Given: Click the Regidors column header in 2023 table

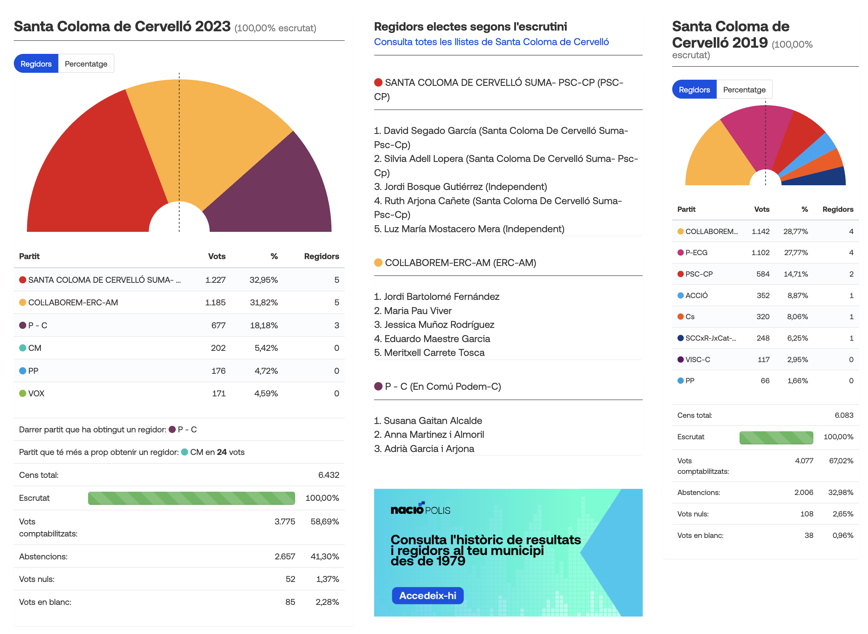Looking at the screenshot, I should (x=321, y=256).
